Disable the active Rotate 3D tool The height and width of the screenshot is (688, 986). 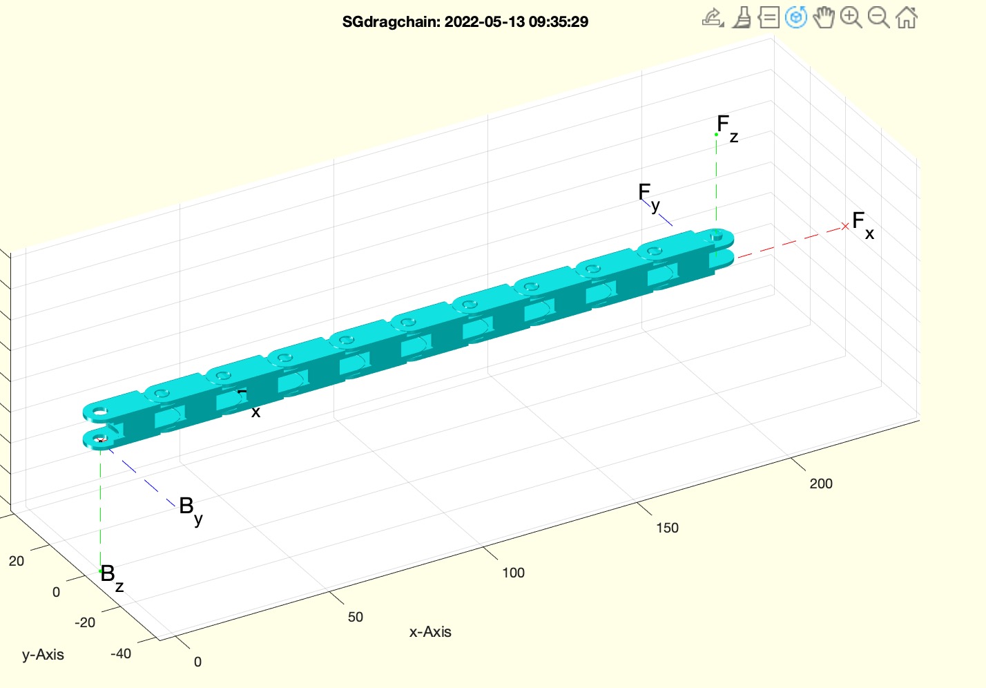(796, 17)
